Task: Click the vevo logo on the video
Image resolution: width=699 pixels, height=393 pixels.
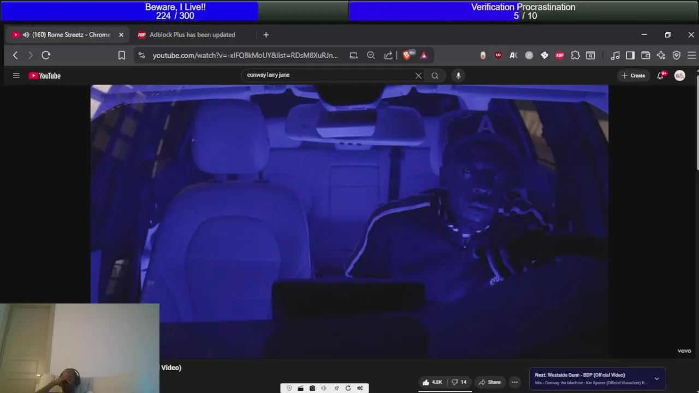Action: (684, 351)
